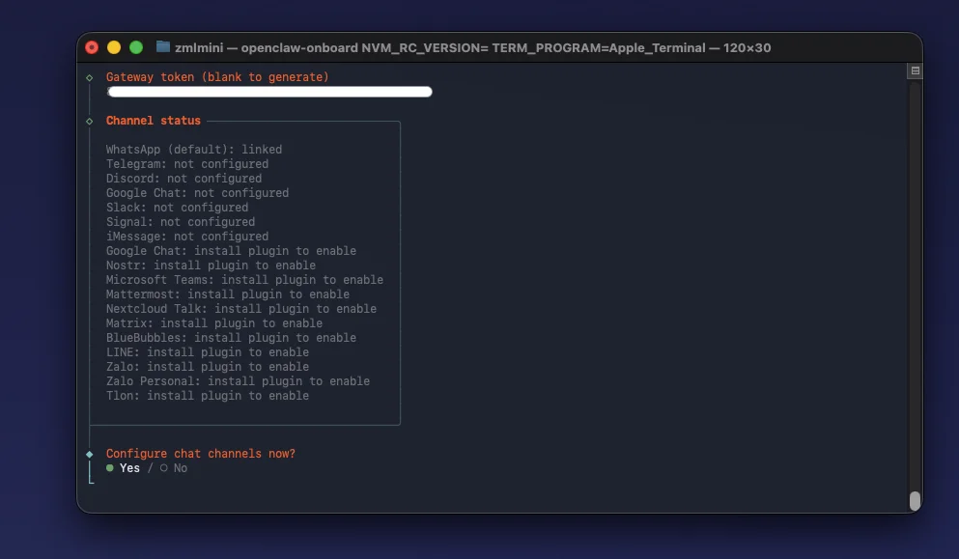The image size is (959, 559).
Task: Click the folder proxy icon in title bar
Action: coord(162,47)
